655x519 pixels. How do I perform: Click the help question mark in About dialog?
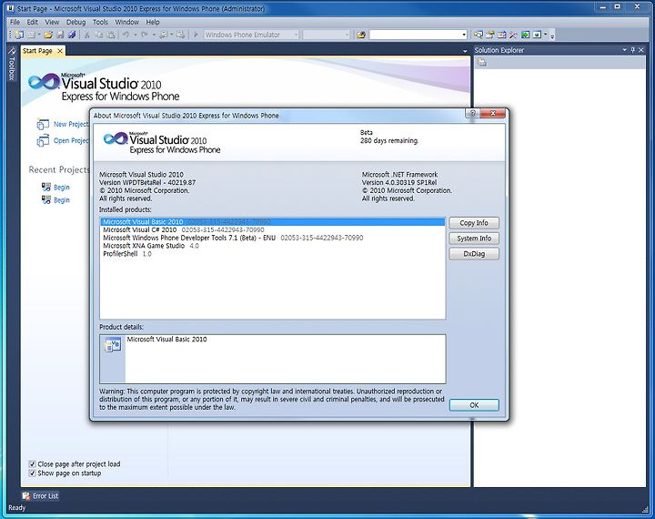pos(473,113)
